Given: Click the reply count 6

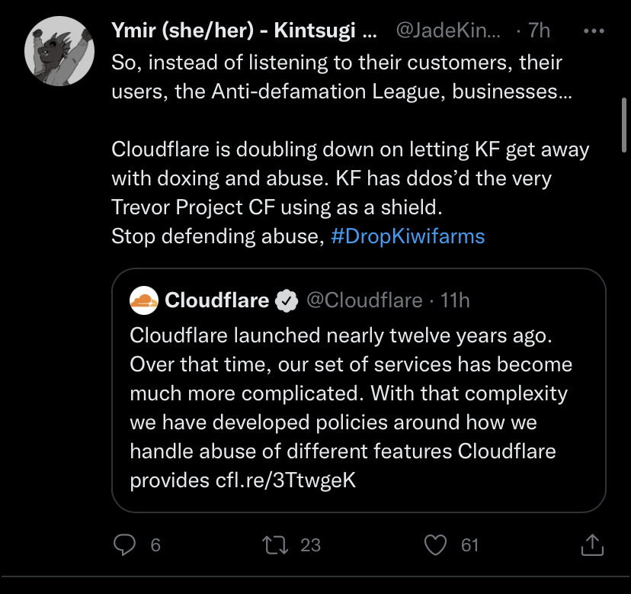Looking at the screenshot, I should 155,545.
